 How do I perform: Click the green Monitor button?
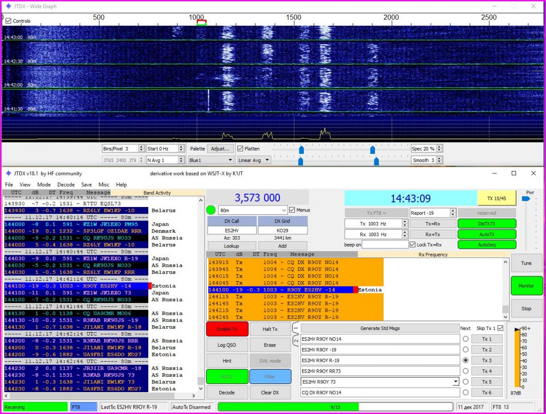coord(526,286)
